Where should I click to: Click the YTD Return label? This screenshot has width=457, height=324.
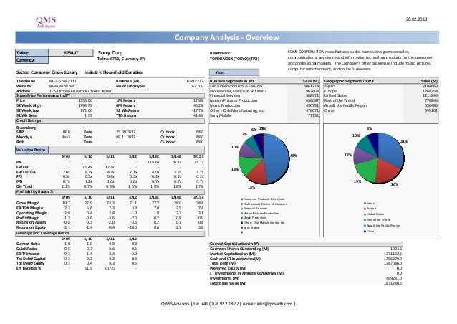pos(125,115)
